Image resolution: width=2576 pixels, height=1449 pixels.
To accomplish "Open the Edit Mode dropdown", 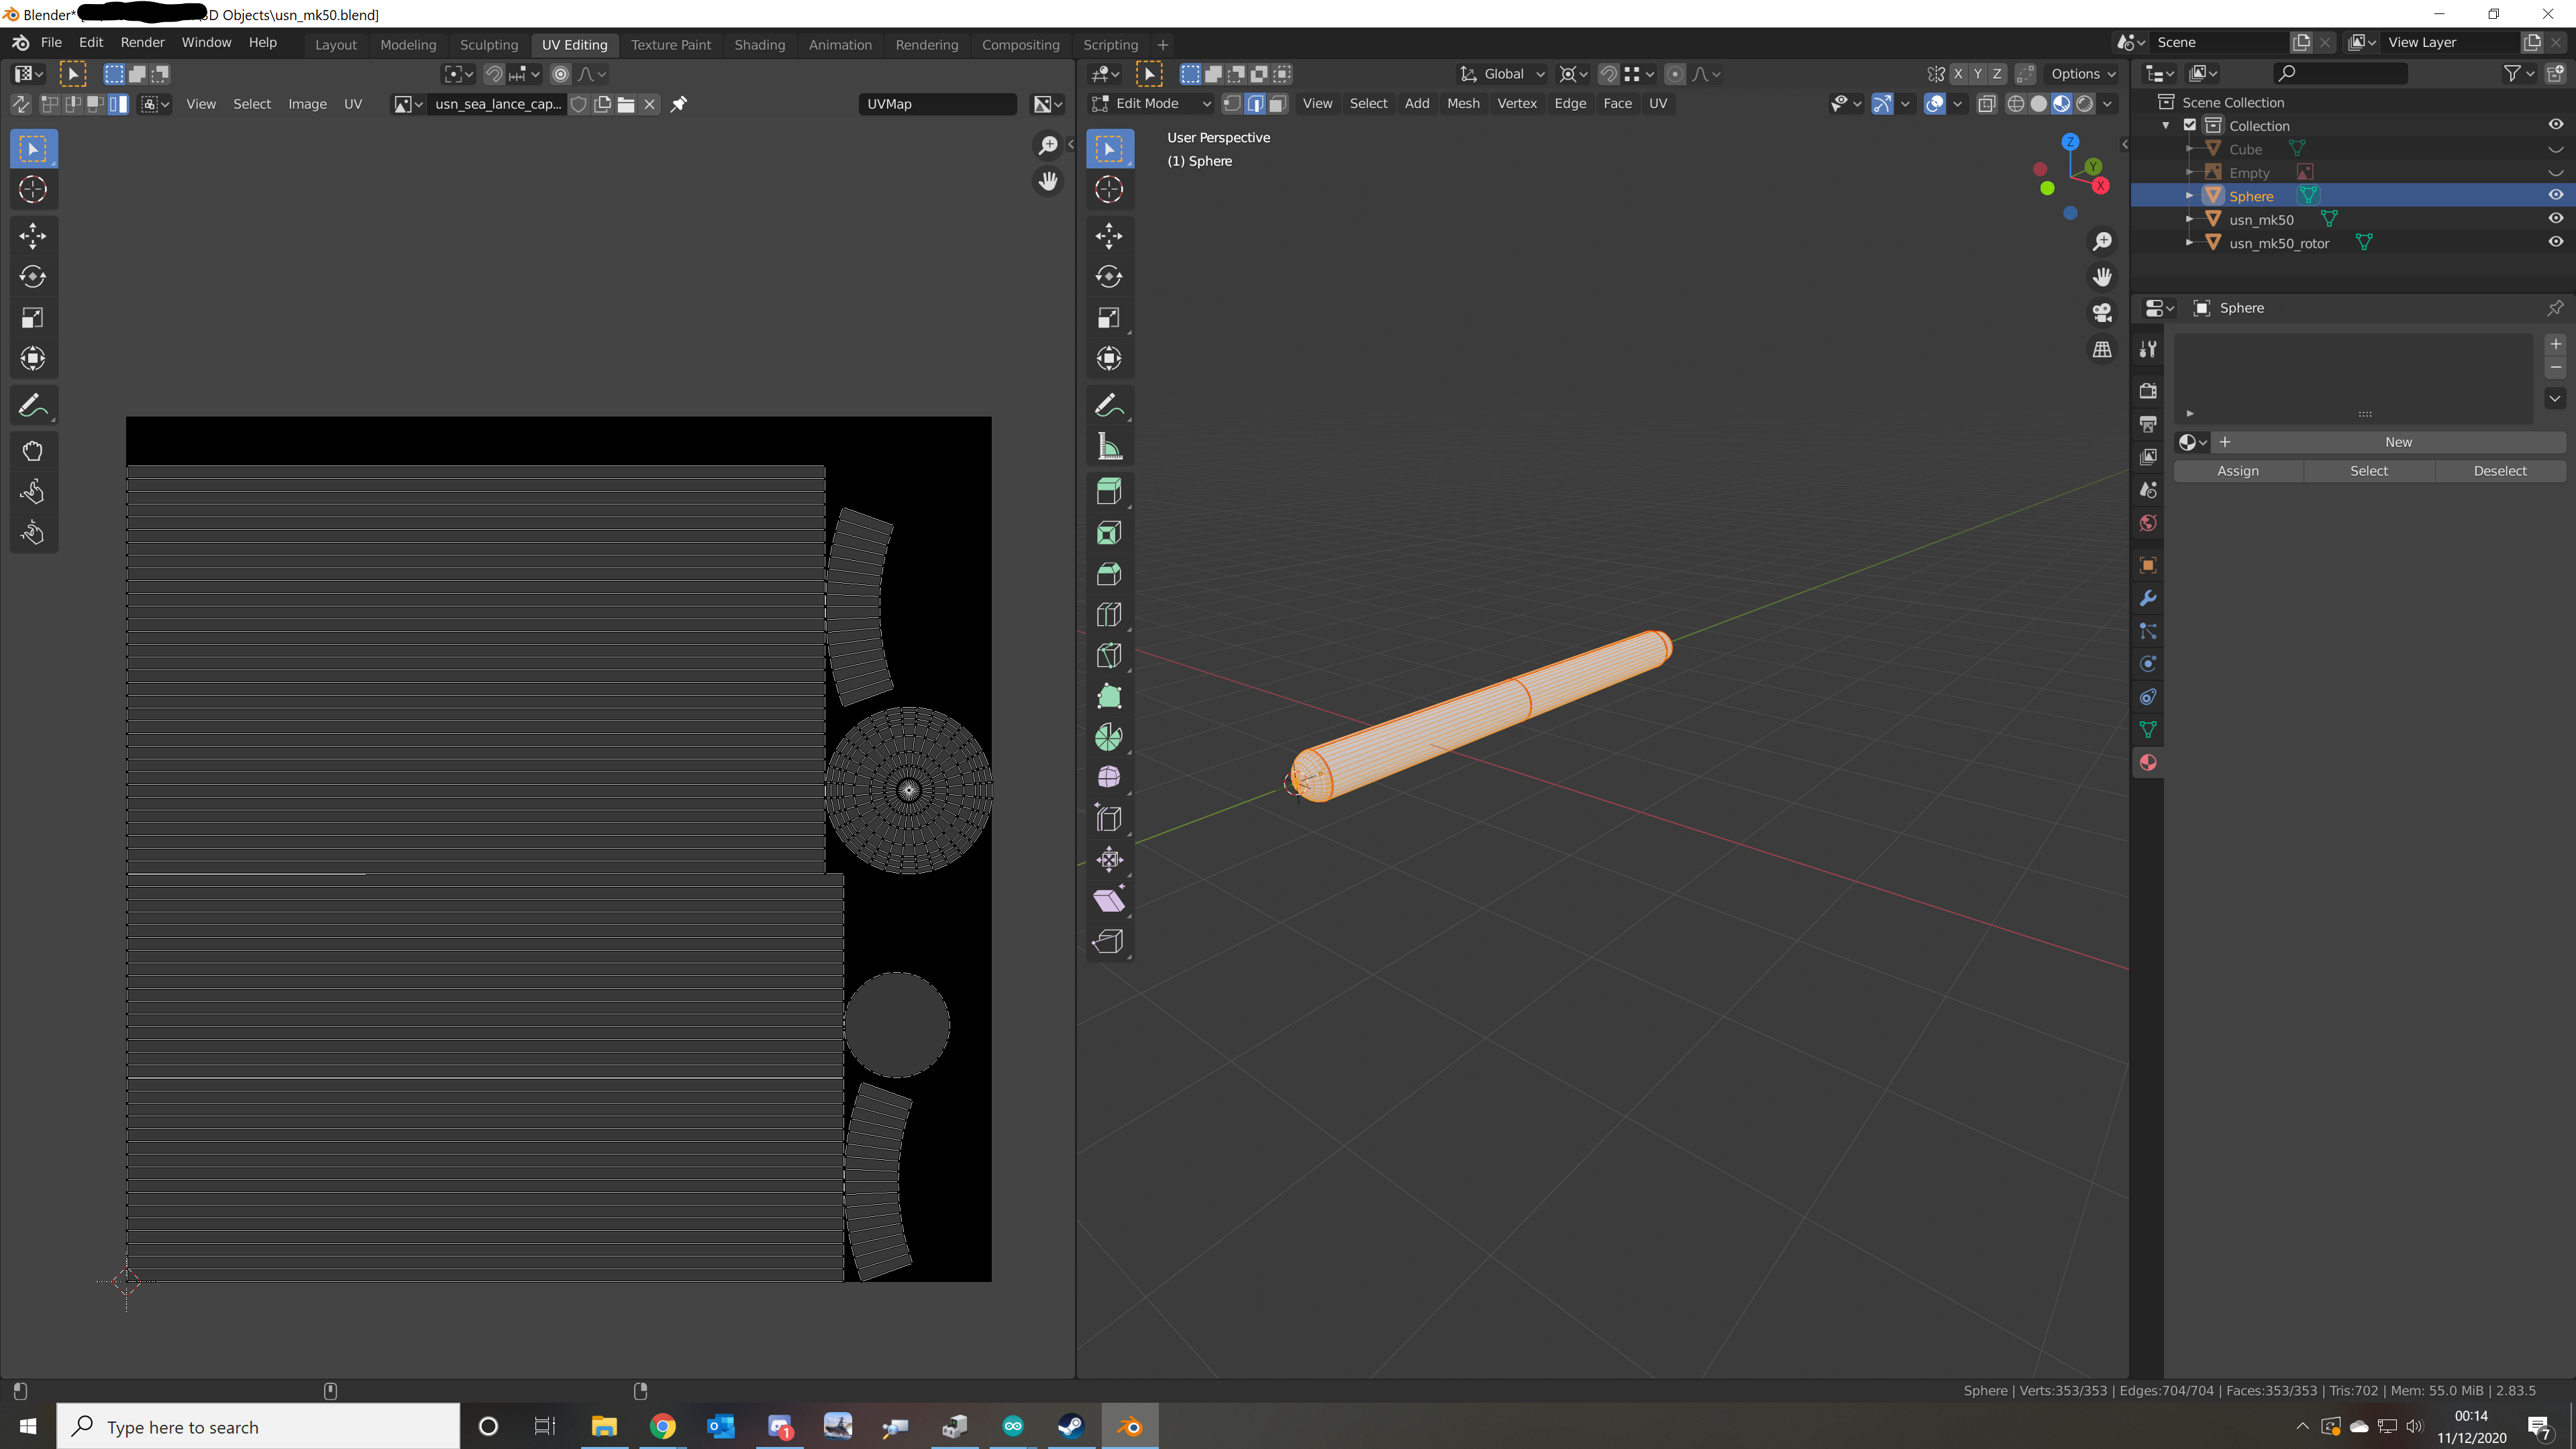I will coord(1150,104).
